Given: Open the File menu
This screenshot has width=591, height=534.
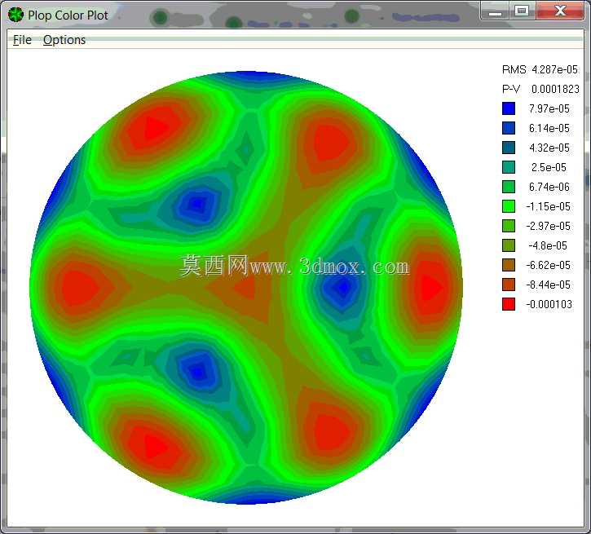Looking at the screenshot, I should pos(22,40).
